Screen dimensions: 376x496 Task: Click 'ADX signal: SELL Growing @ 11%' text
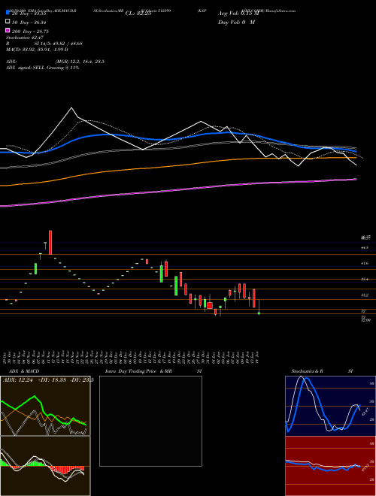point(42,68)
